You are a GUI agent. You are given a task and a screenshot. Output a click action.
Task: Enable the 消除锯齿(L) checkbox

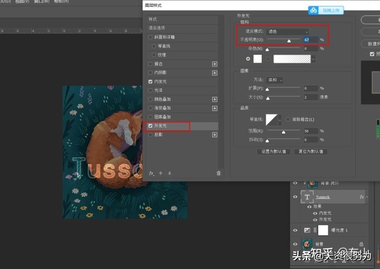pyautogui.click(x=288, y=119)
